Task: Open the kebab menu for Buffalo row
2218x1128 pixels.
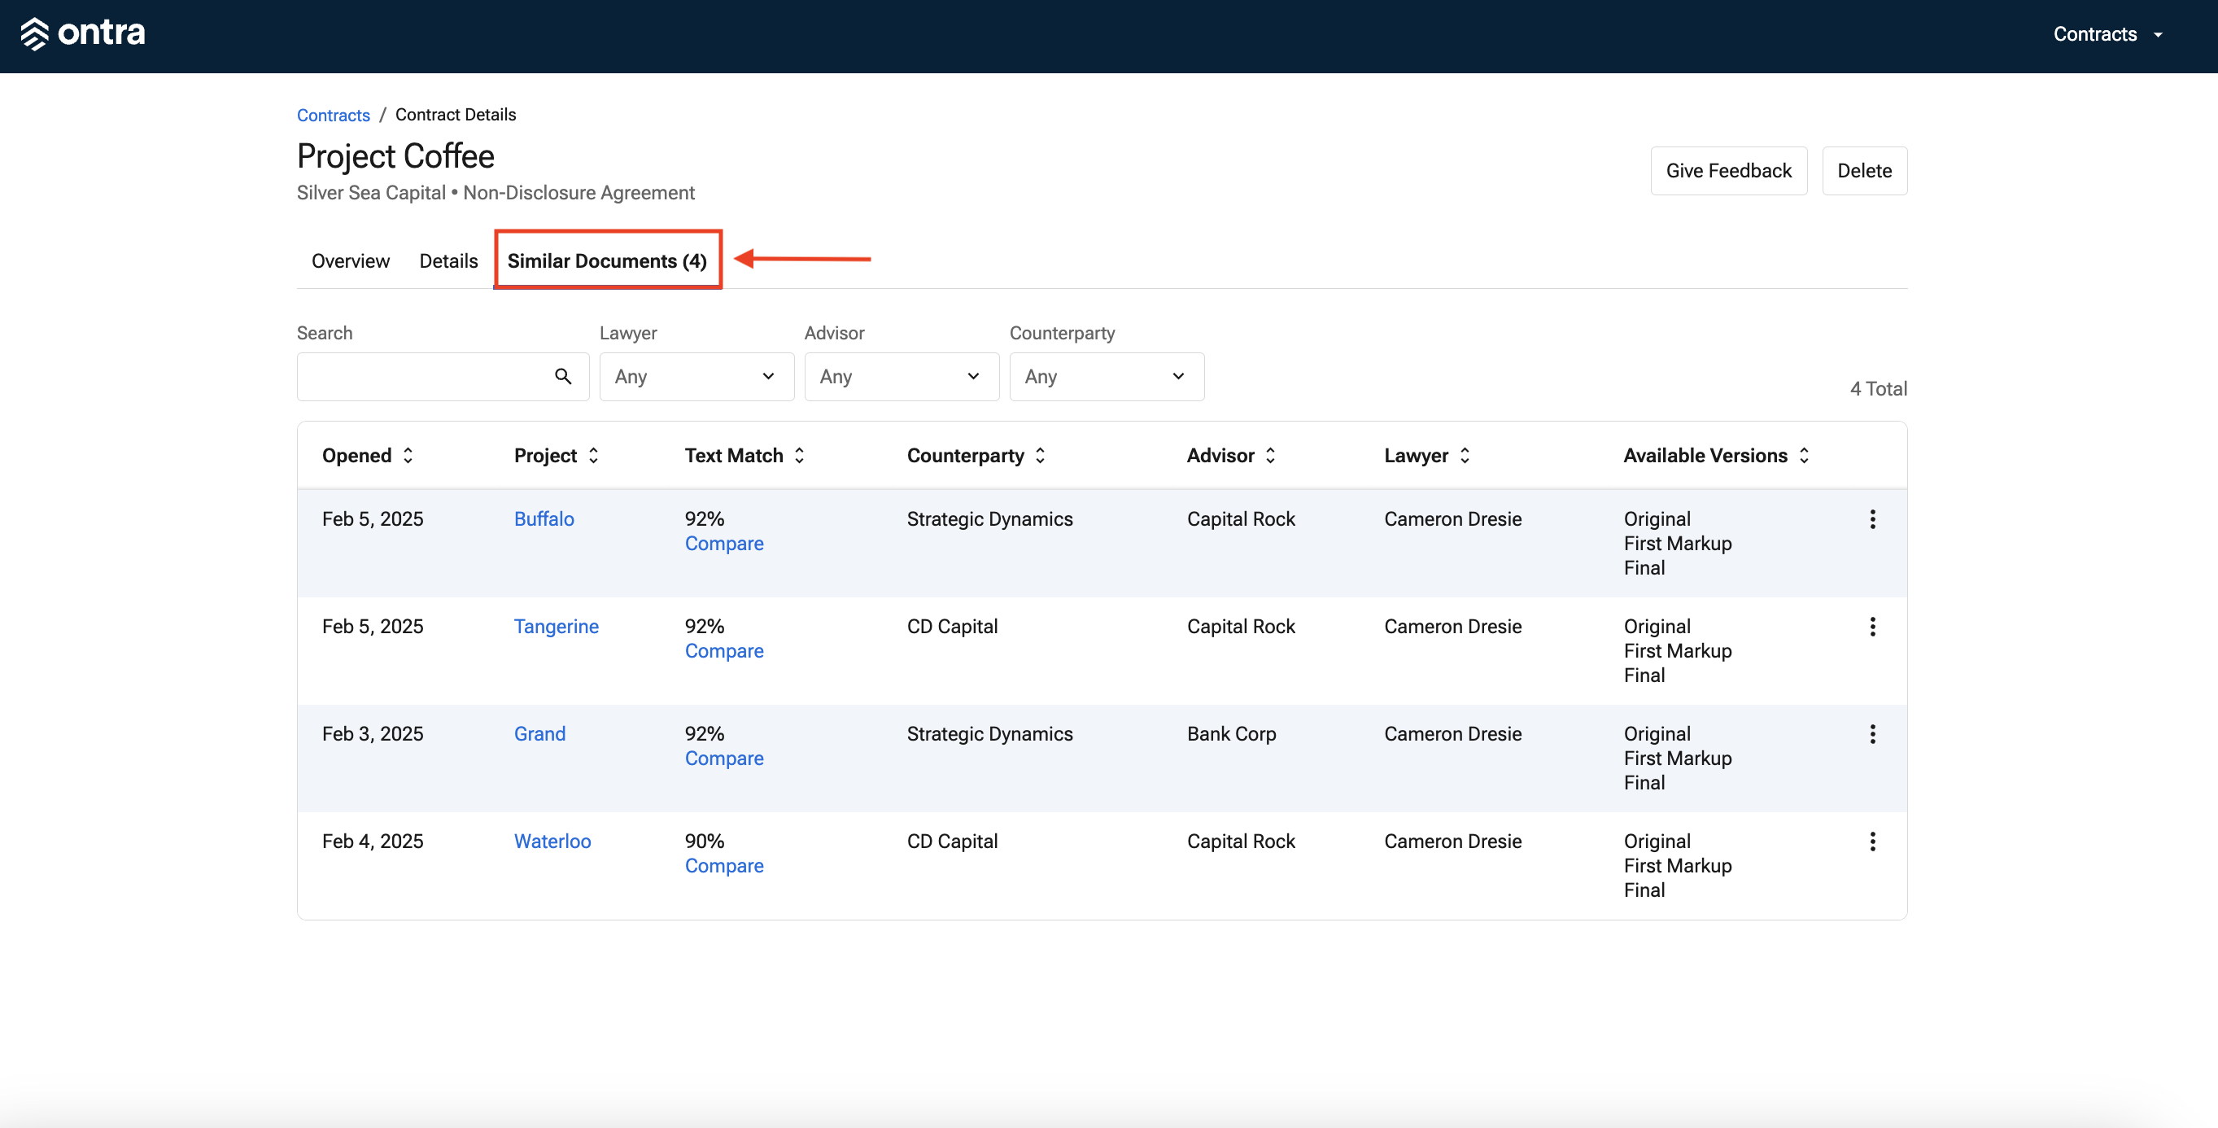Action: click(1872, 519)
